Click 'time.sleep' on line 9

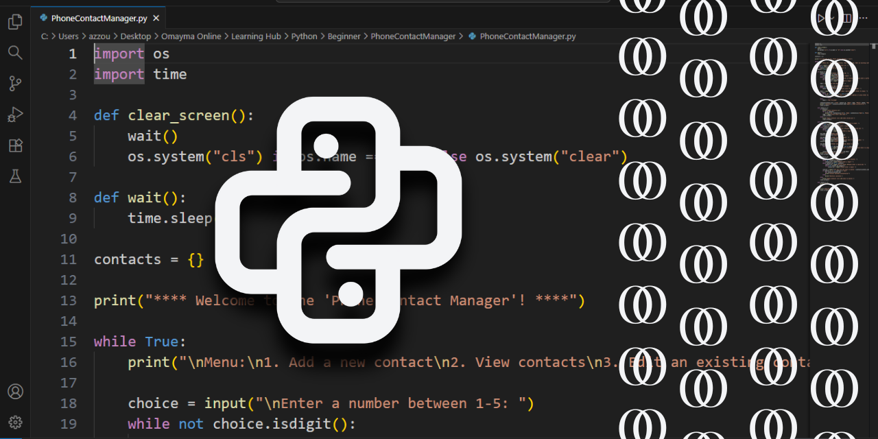point(170,218)
